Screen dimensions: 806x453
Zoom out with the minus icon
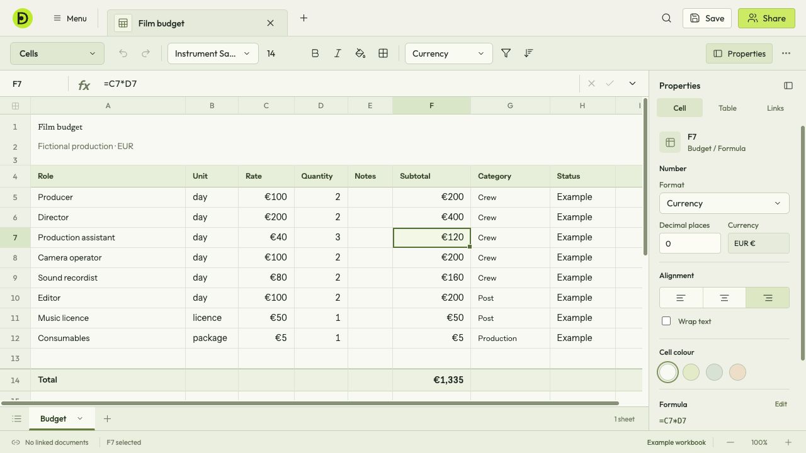[x=730, y=442]
